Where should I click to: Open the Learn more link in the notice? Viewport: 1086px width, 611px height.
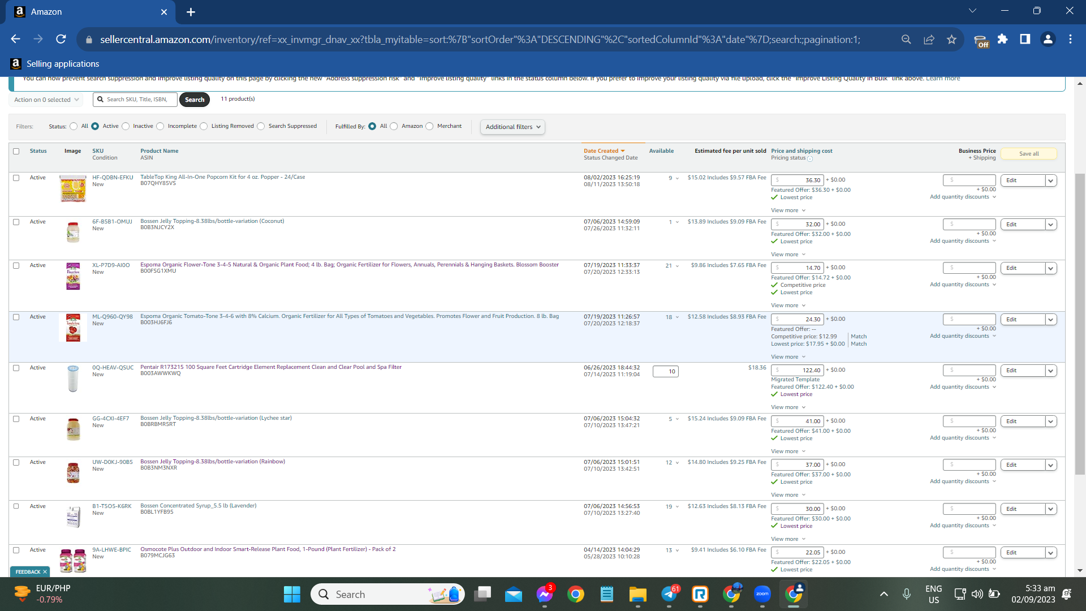coord(943,78)
